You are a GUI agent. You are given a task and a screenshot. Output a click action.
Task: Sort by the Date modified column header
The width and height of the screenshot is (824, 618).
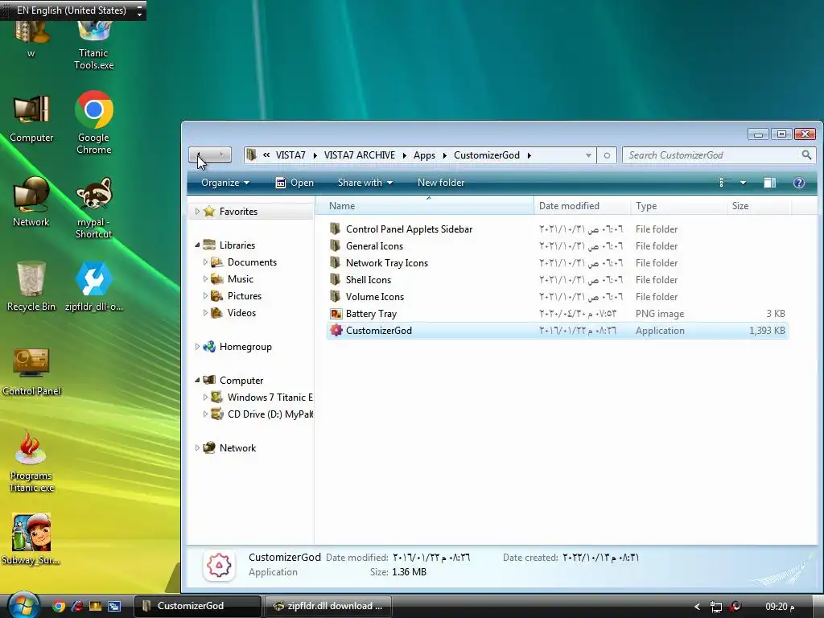pyautogui.click(x=582, y=205)
